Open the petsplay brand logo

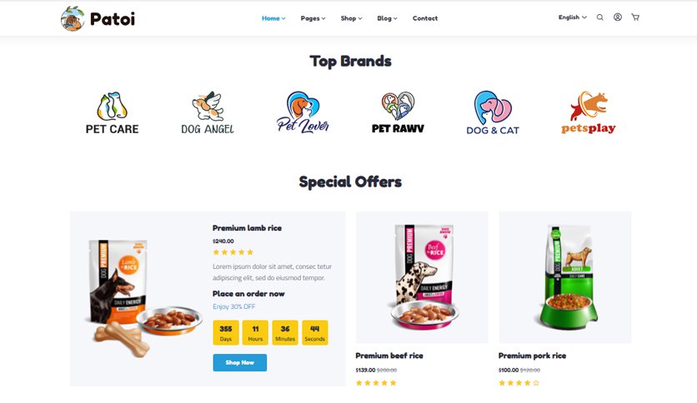588,112
